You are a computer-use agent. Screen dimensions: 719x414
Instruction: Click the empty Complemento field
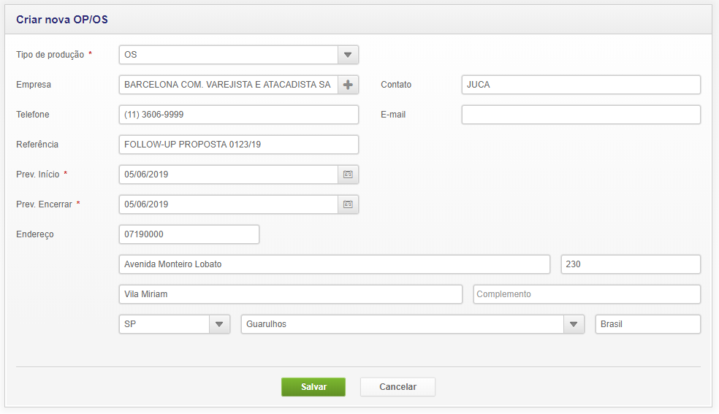(x=587, y=294)
